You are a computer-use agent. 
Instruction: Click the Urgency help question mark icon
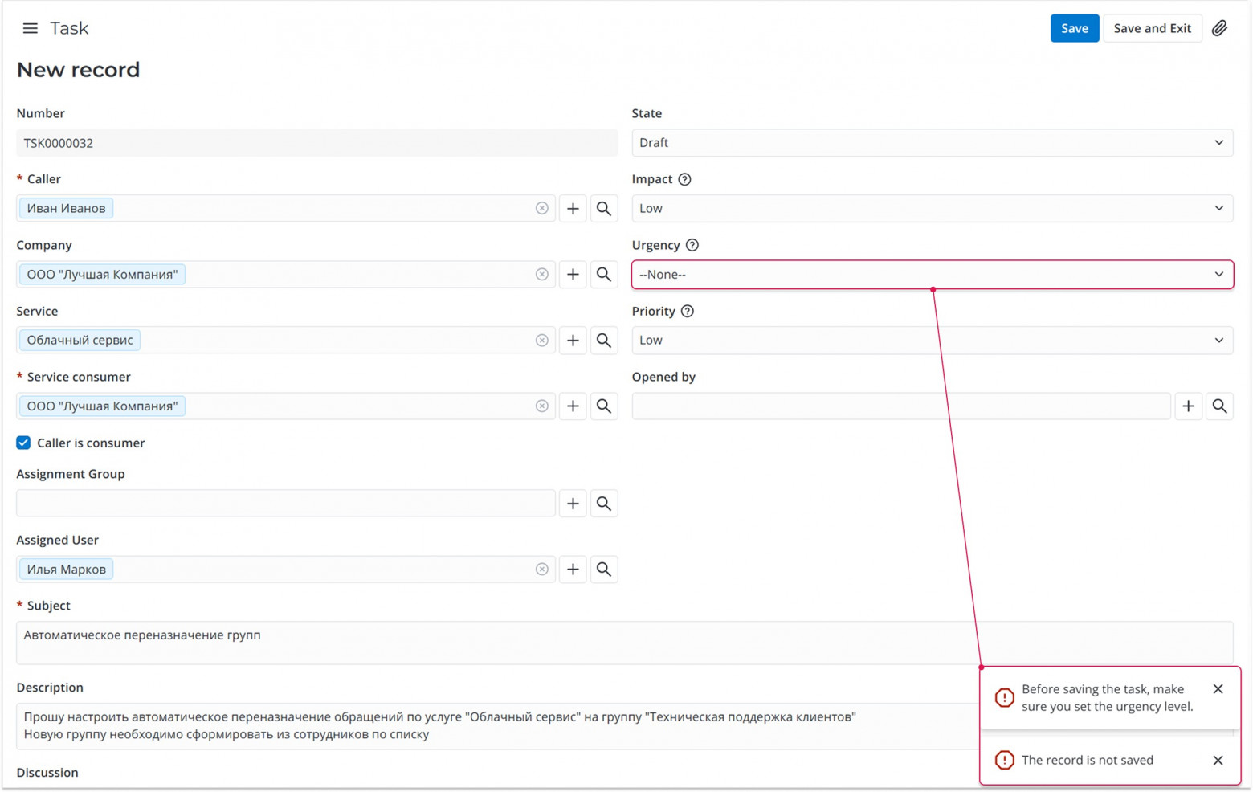pos(692,245)
